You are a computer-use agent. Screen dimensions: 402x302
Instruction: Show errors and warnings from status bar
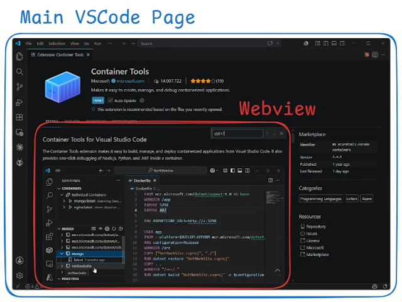point(33,286)
